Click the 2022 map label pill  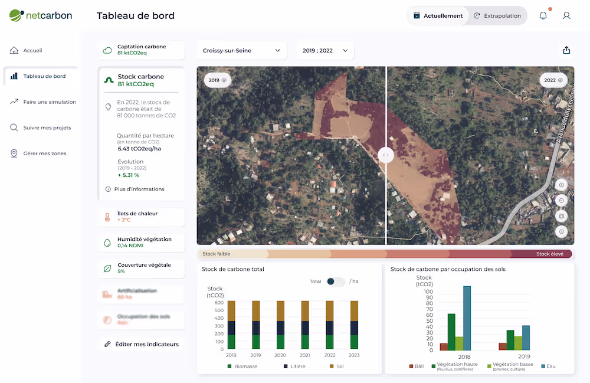(553, 80)
